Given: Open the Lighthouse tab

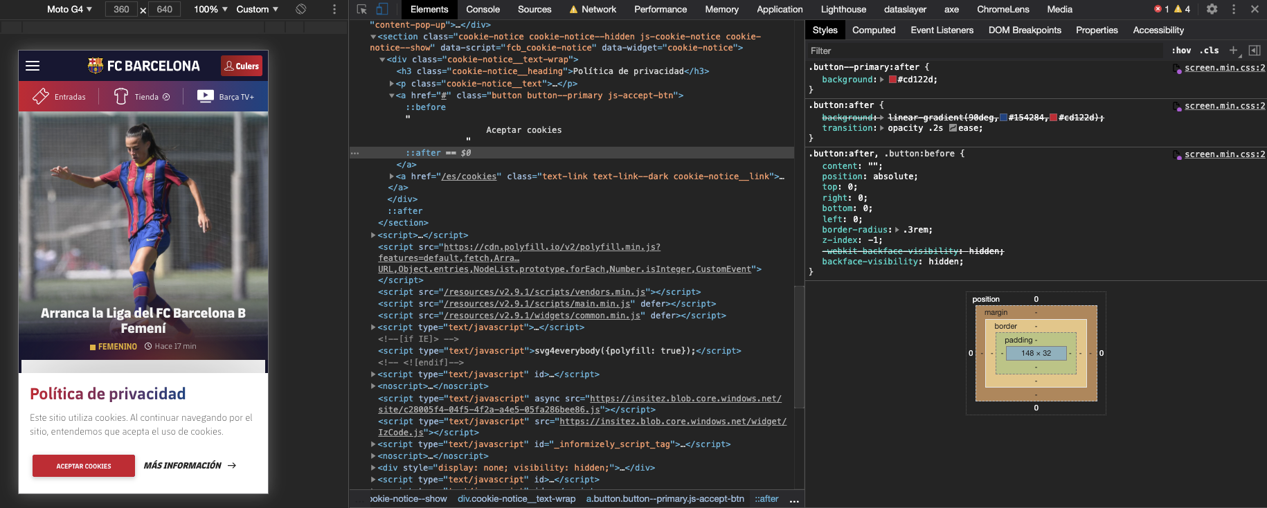Looking at the screenshot, I should tap(843, 9).
